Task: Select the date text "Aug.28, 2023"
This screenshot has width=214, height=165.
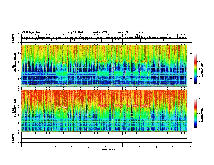Action: tap(75, 32)
